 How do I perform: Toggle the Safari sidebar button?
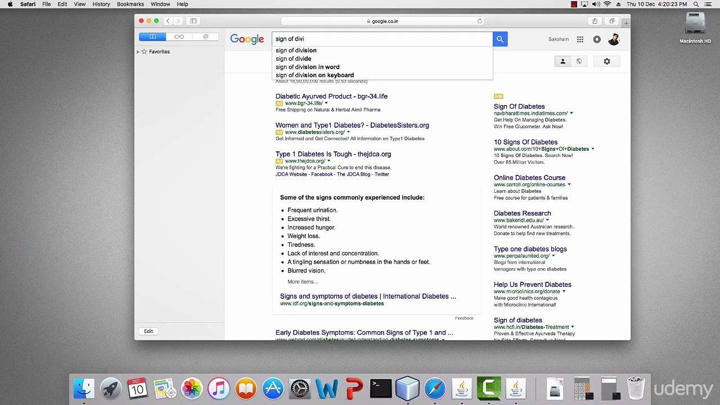(193, 21)
